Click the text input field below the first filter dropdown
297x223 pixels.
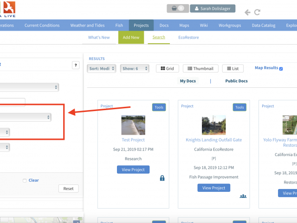tap(13, 102)
